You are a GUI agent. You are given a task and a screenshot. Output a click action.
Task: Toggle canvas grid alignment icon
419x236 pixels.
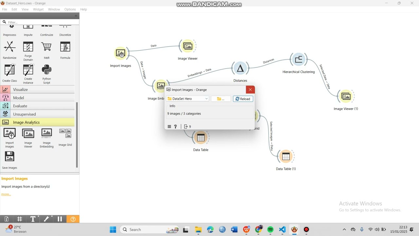pyautogui.click(x=20, y=219)
